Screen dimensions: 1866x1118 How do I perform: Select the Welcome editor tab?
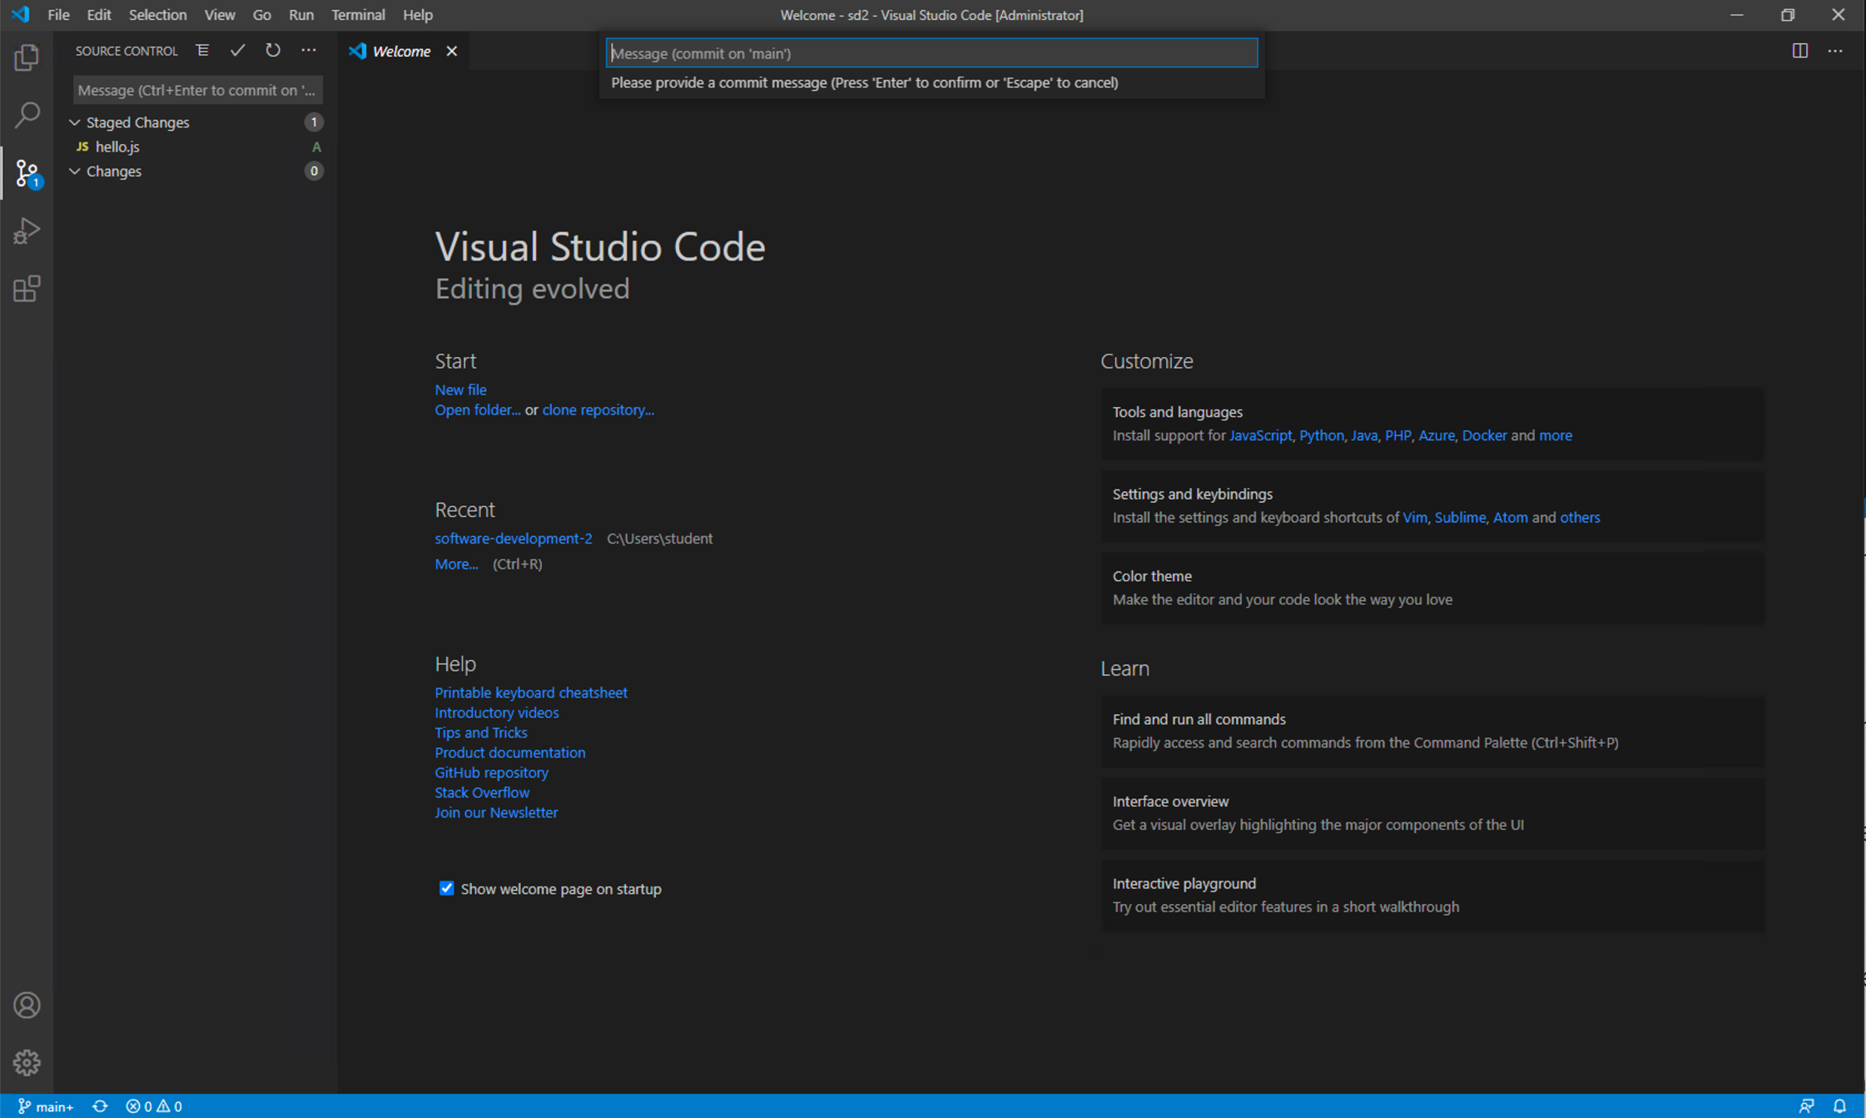[x=401, y=52]
